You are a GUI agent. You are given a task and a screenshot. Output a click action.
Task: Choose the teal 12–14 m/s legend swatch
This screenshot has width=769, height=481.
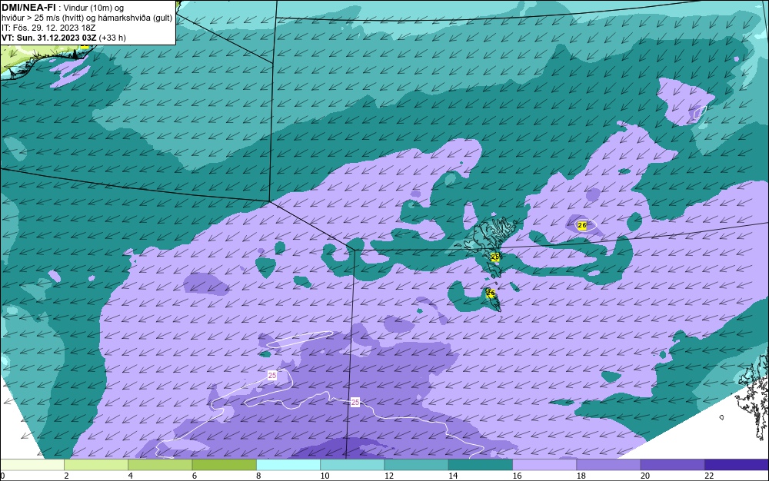click(x=416, y=465)
